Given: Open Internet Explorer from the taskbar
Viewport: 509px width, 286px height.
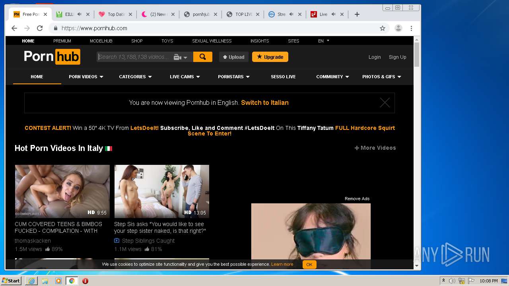Looking at the screenshot, I should [x=31, y=281].
